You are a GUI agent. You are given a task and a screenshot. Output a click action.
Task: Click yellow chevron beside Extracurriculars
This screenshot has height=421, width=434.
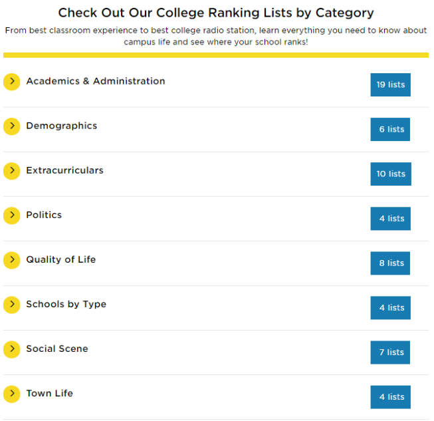click(x=12, y=171)
